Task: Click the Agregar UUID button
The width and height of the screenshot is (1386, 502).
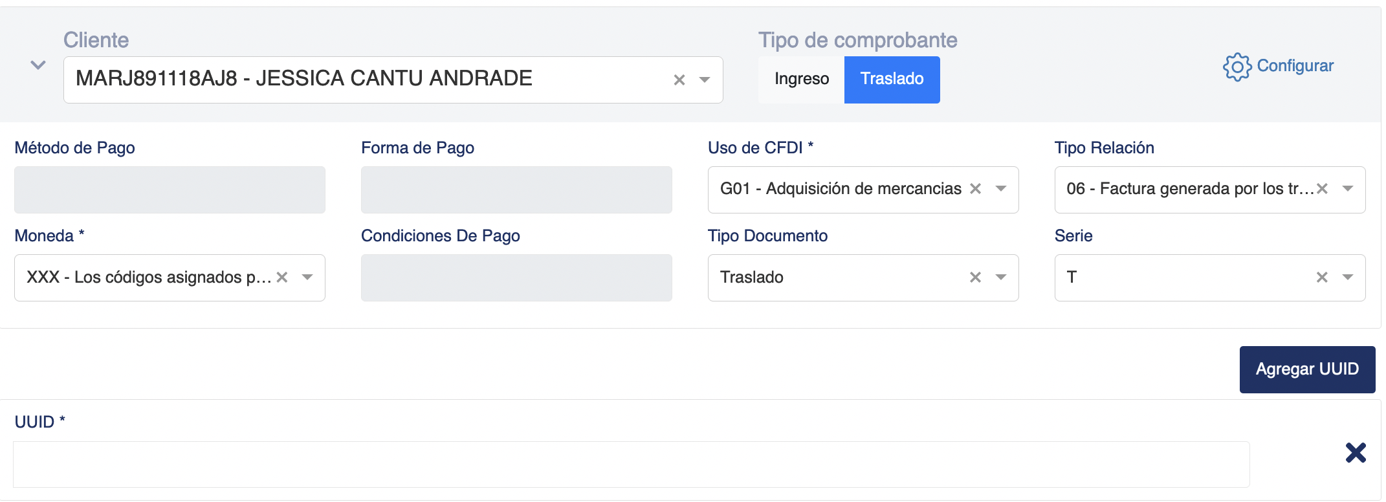Action: pos(1307,369)
